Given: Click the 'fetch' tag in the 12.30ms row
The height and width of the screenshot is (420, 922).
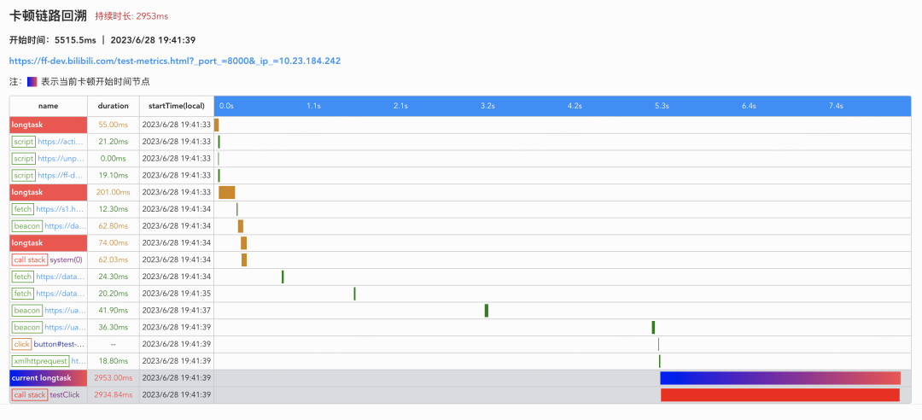Looking at the screenshot, I should tap(22, 209).
